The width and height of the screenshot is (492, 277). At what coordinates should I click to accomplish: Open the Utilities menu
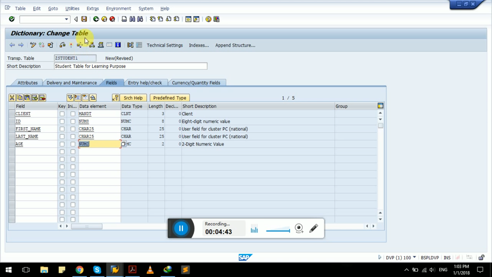pyautogui.click(x=72, y=8)
